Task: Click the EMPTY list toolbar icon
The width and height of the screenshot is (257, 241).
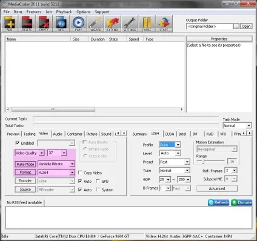Action: click(44, 24)
